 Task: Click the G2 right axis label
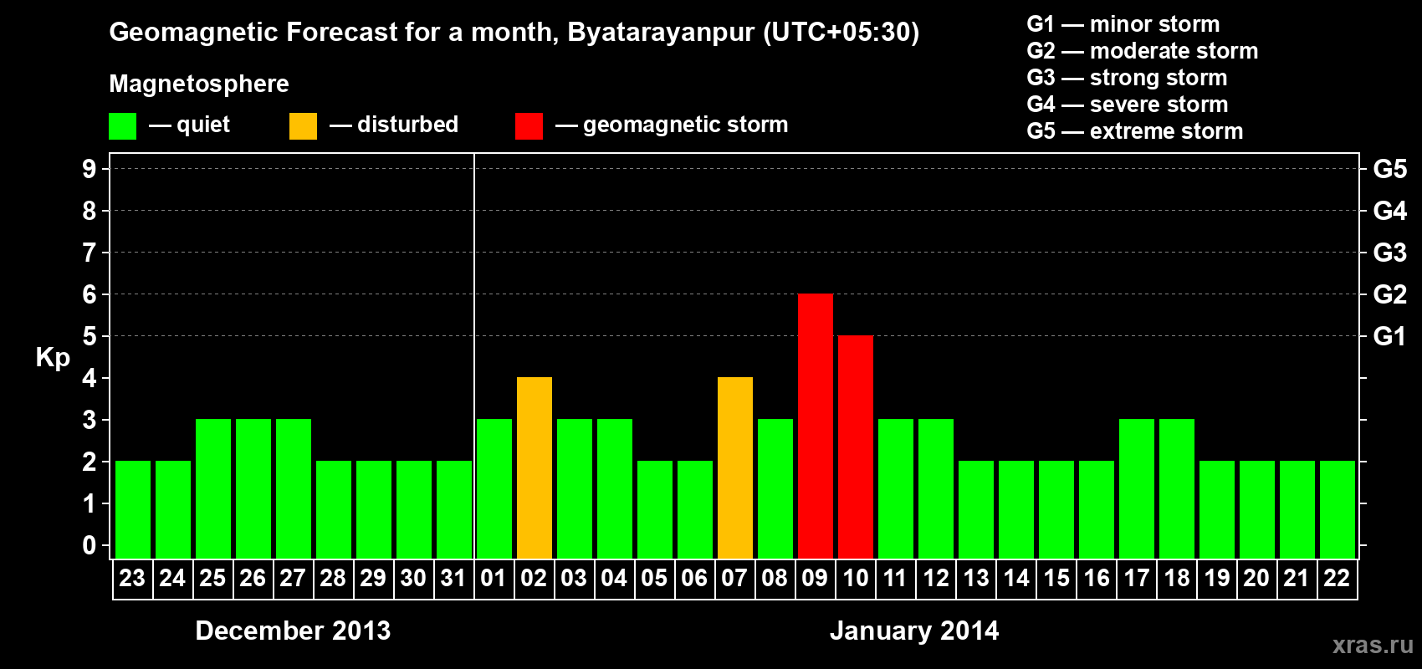1390,294
